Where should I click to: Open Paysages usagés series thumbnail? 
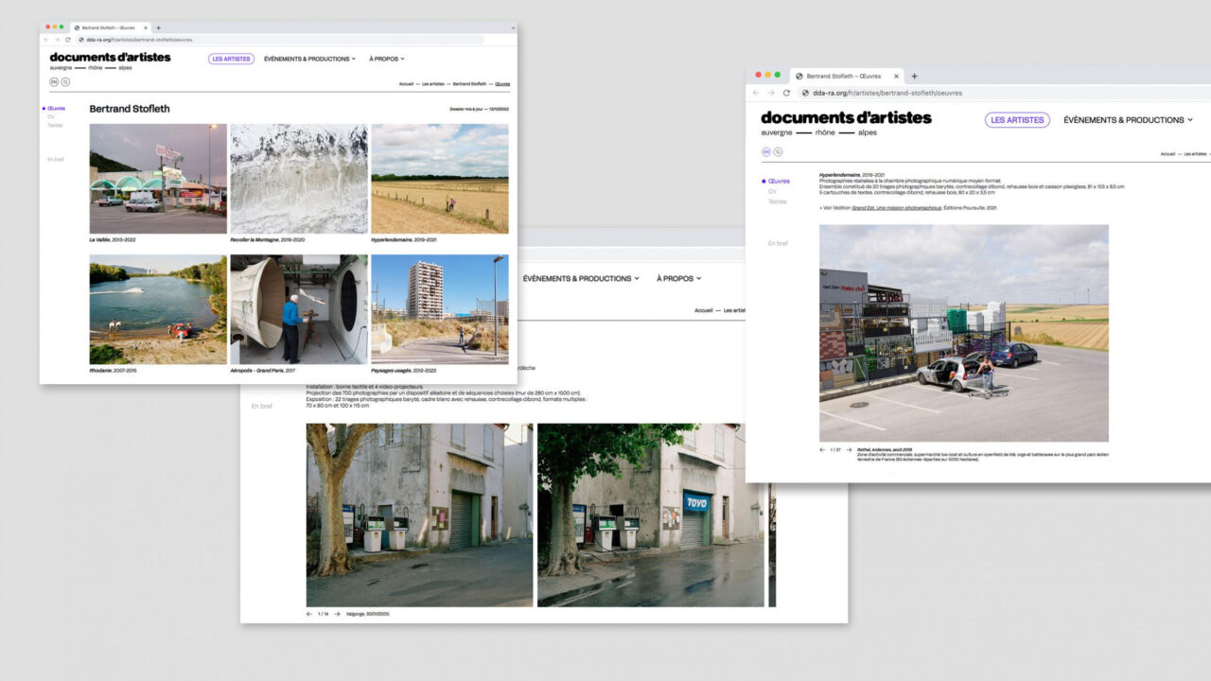pyautogui.click(x=440, y=309)
